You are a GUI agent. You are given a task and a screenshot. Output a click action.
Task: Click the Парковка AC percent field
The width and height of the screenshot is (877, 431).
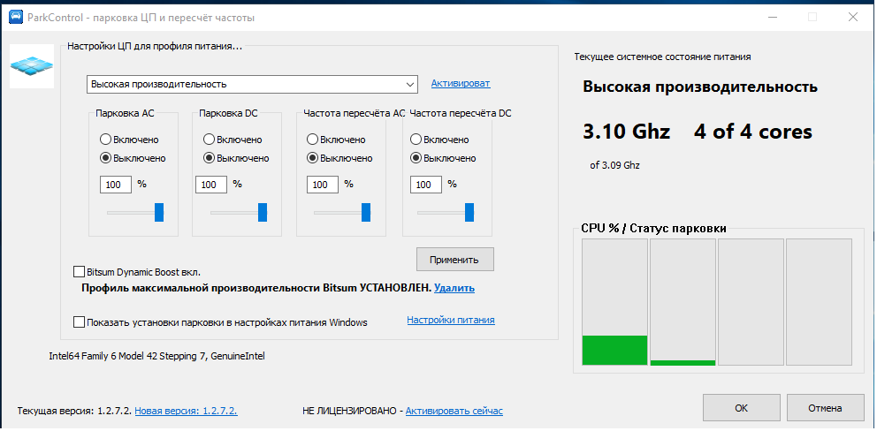pos(116,185)
